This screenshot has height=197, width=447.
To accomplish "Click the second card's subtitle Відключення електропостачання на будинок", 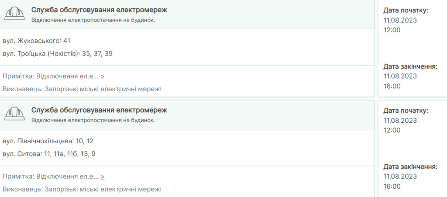I will [x=93, y=120].
